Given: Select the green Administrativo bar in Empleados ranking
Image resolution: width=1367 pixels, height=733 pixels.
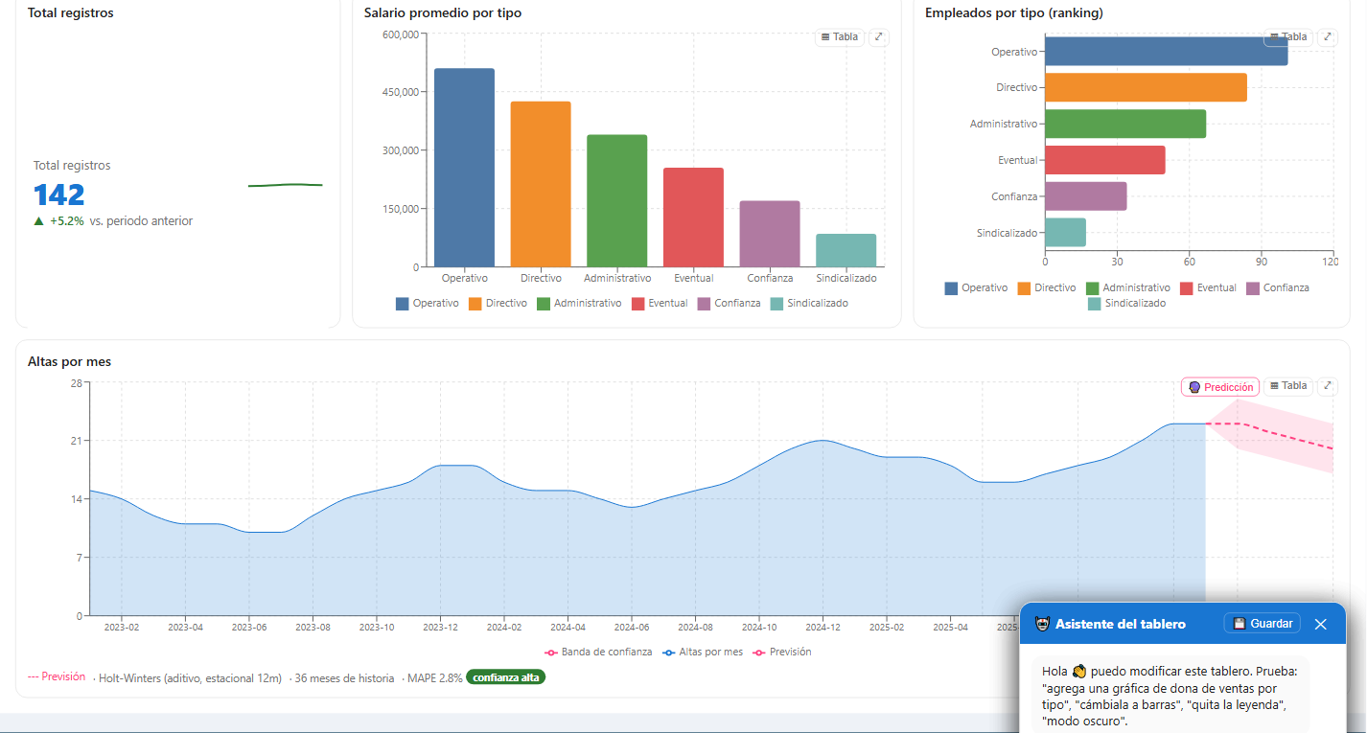Looking at the screenshot, I should coord(1125,124).
